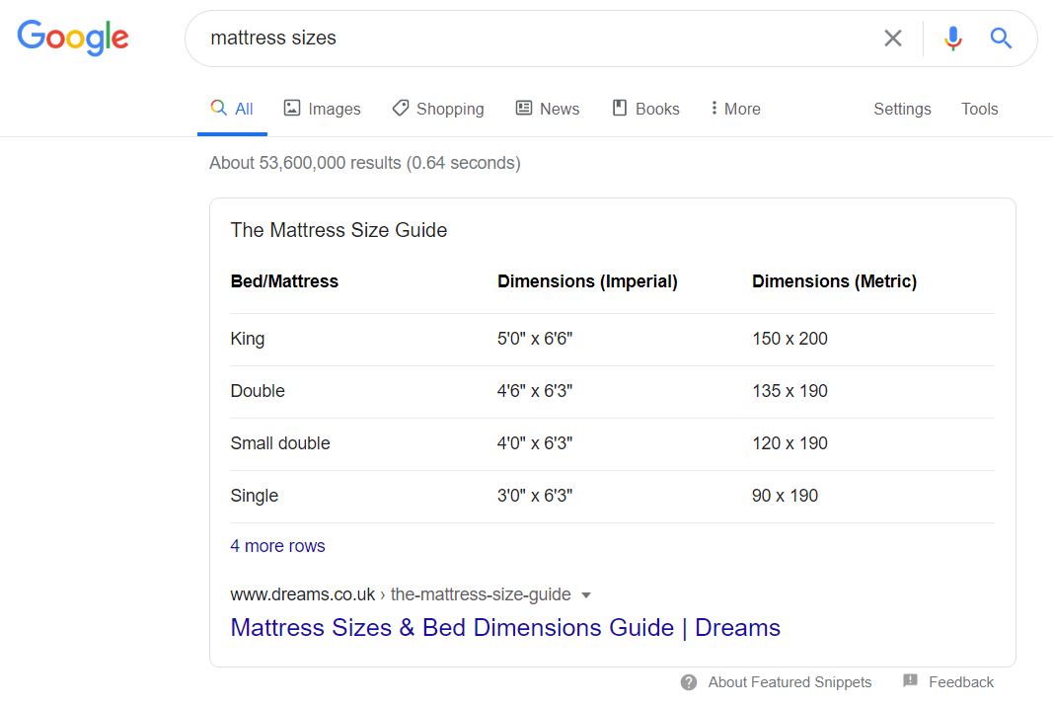
Task: Click the www.dreams.co.uk URL text
Action: (x=302, y=594)
